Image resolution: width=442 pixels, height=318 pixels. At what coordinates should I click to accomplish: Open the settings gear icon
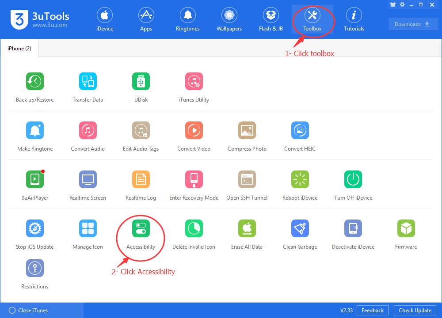402,4
